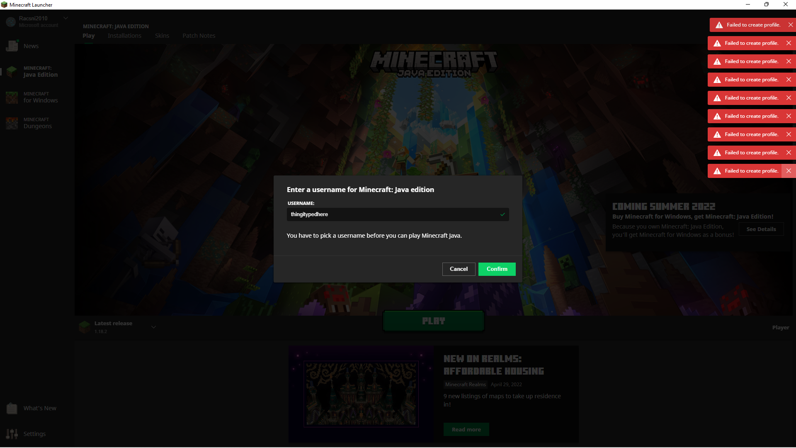
Task: Close the bottommost Failed to create profile alert
Action: (789, 171)
